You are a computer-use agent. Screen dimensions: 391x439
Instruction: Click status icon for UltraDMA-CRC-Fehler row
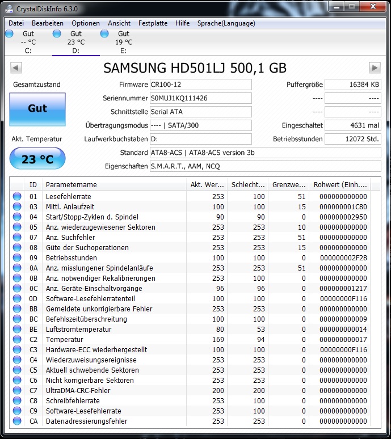[x=17, y=391]
